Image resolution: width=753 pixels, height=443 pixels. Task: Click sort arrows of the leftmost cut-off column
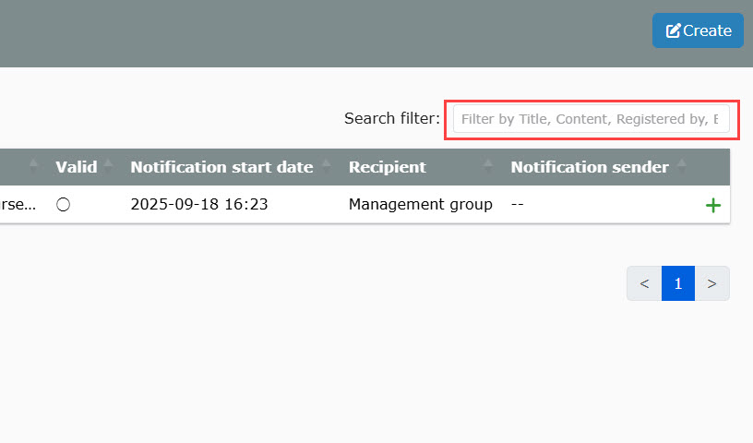click(34, 167)
